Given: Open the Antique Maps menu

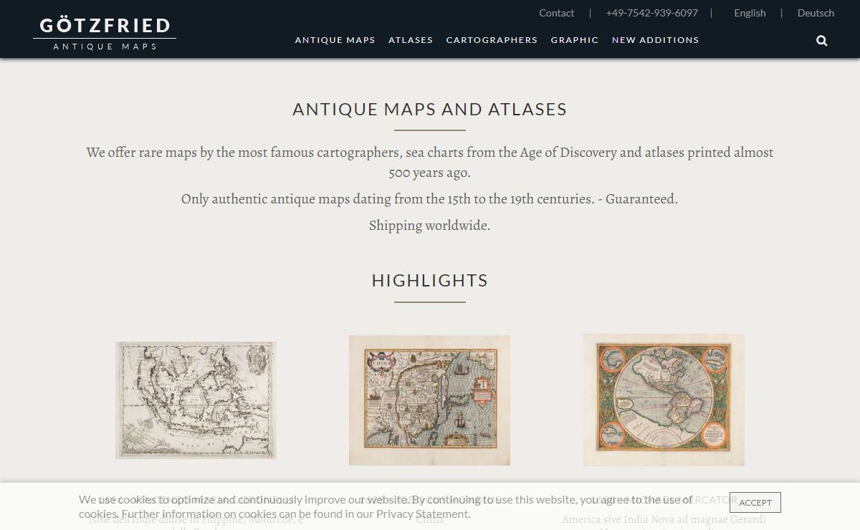Looking at the screenshot, I should (335, 40).
